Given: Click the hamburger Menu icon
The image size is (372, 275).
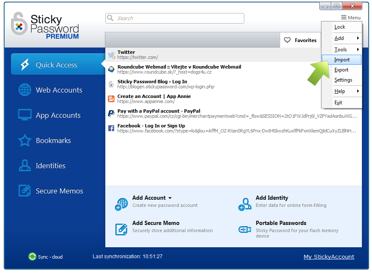Looking at the screenshot, I should coord(343,17).
